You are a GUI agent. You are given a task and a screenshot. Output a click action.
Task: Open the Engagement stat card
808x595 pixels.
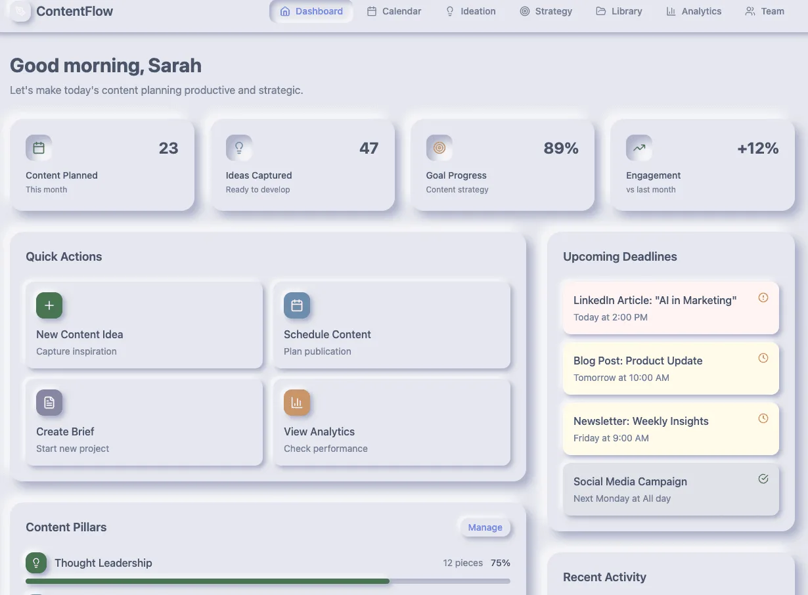pyautogui.click(x=703, y=165)
